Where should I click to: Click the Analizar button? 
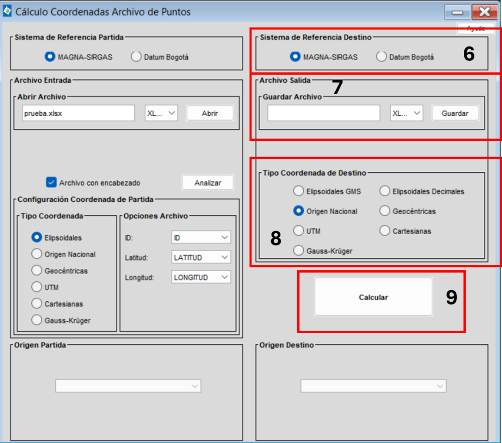click(208, 183)
